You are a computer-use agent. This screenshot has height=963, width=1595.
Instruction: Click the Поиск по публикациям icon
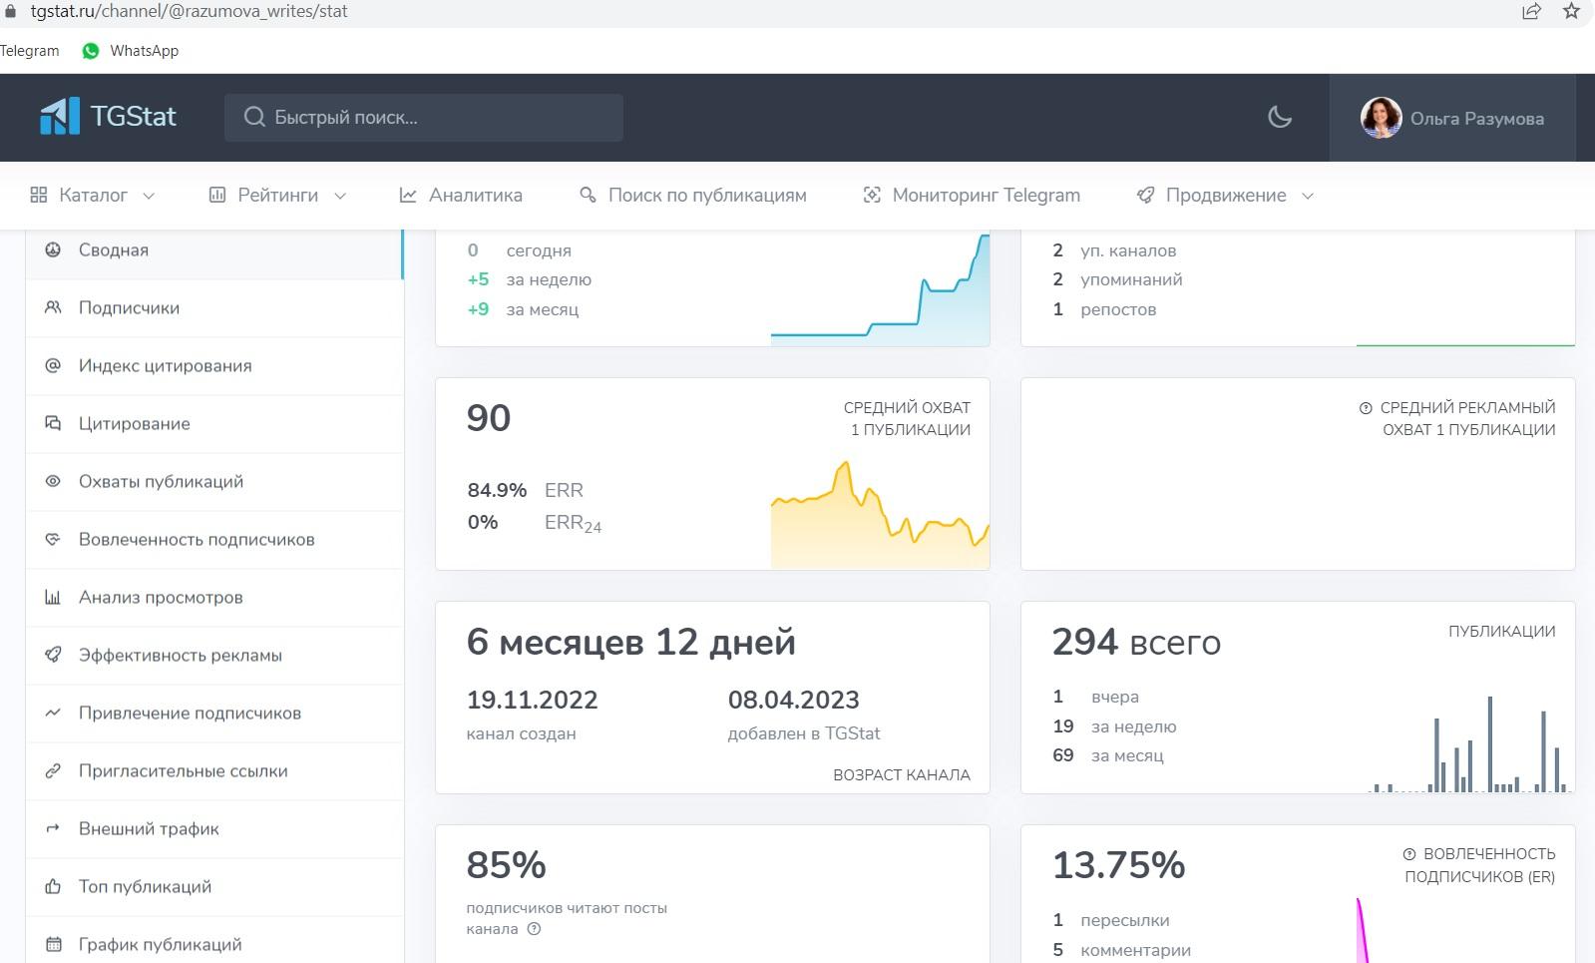tap(589, 196)
